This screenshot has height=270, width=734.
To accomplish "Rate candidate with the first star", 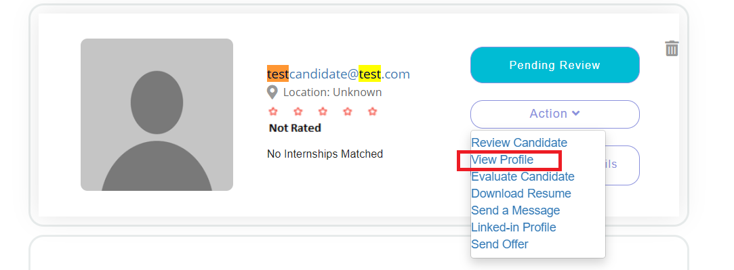I will (273, 112).
